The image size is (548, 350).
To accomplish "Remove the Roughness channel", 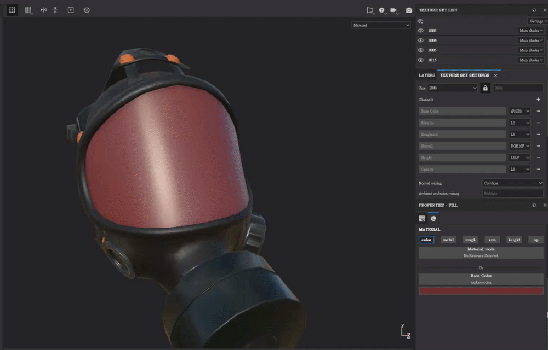I will pyautogui.click(x=538, y=134).
